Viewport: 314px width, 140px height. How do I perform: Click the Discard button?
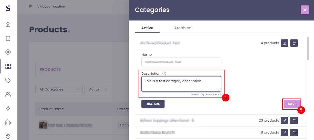tap(153, 104)
